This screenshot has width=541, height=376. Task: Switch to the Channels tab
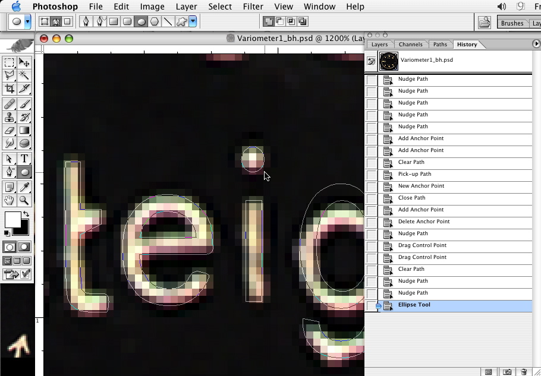point(410,45)
